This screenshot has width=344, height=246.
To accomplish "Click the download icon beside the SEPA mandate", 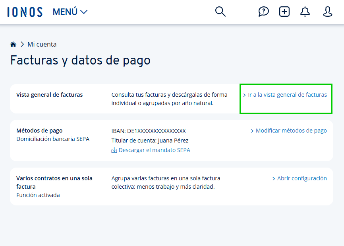I will click(x=114, y=150).
